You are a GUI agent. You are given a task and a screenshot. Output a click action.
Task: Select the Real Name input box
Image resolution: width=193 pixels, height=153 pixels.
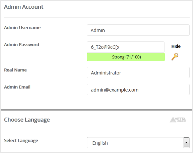coord(138,72)
